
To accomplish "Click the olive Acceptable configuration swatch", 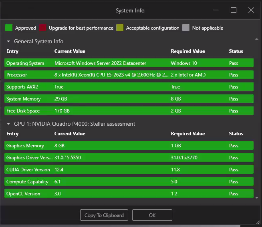I will [120, 28].
